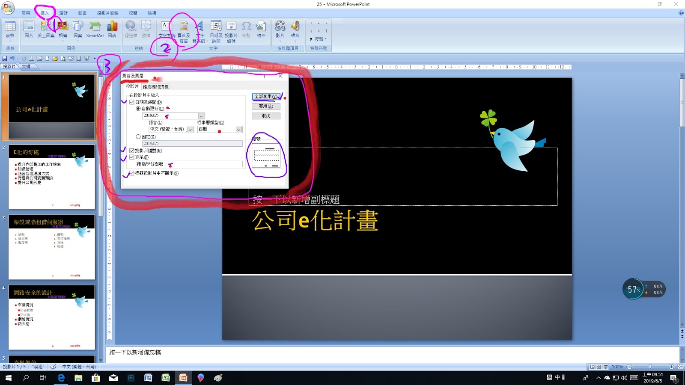
Task: Switch to 大綱 outline pane tab
Action: pyautogui.click(x=26, y=67)
